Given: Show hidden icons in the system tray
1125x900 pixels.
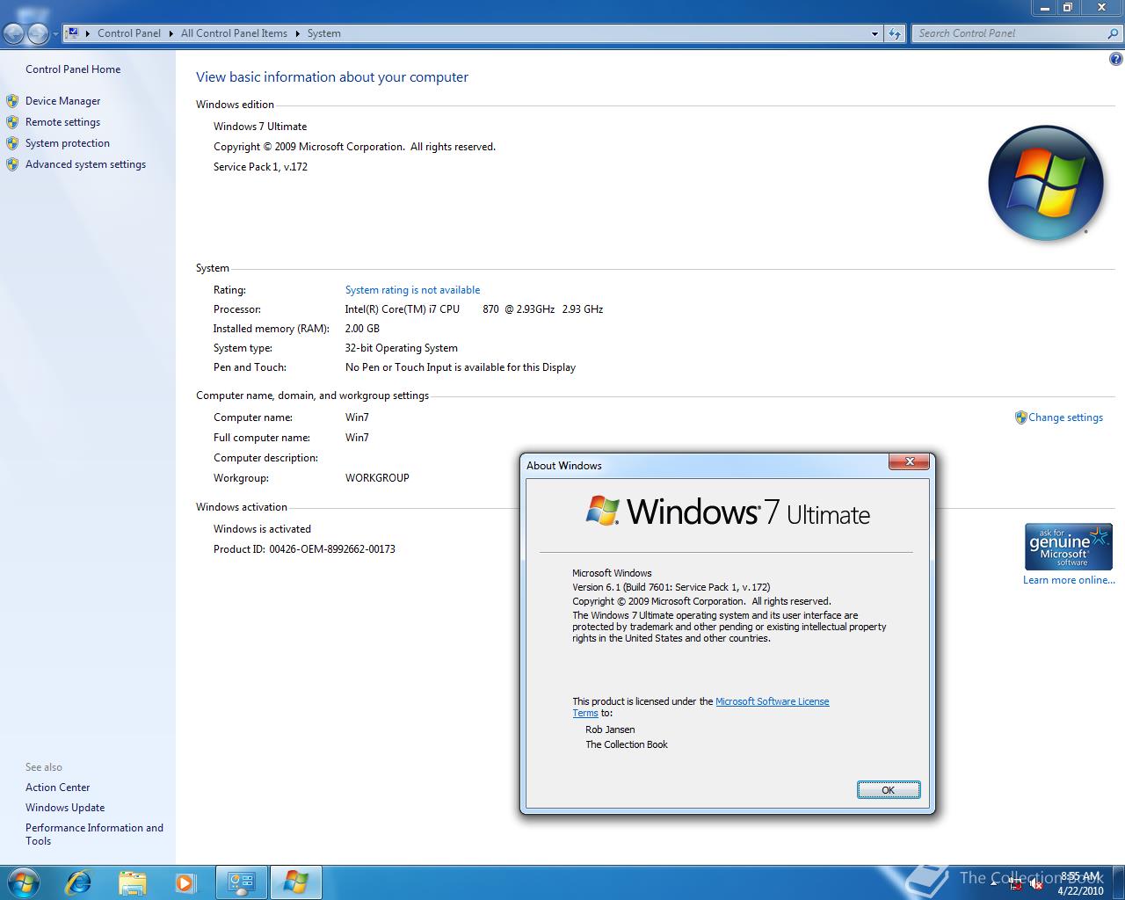Looking at the screenshot, I should tap(994, 883).
